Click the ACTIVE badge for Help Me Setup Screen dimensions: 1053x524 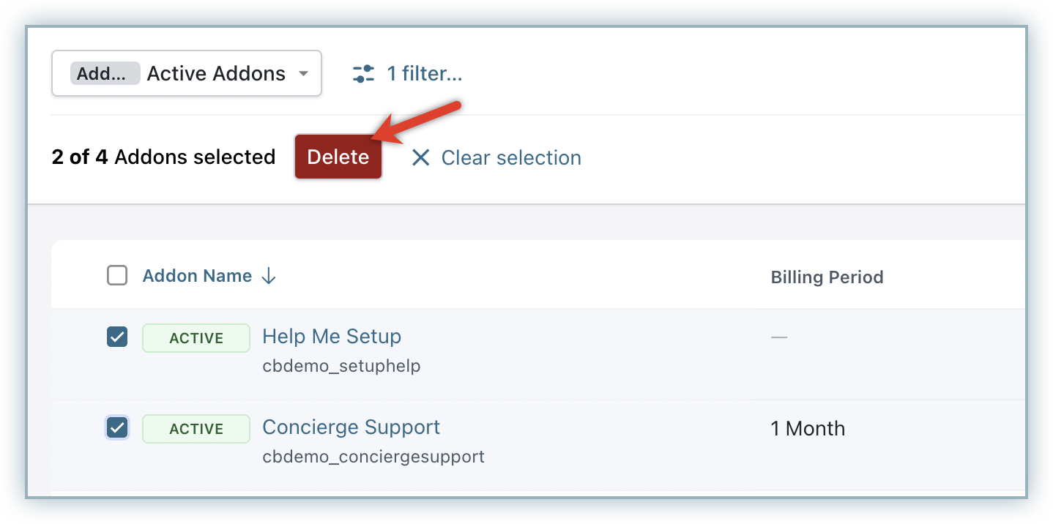(x=196, y=338)
